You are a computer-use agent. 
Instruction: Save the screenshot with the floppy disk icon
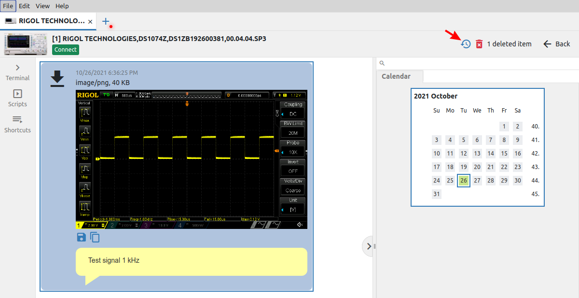point(82,237)
